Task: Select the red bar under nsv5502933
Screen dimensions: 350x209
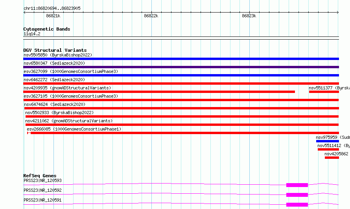Action: coord(182,116)
